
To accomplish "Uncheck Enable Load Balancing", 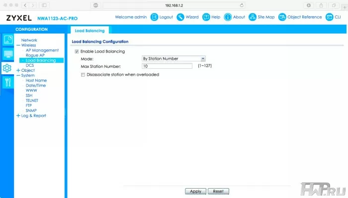I will click(77, 51).
